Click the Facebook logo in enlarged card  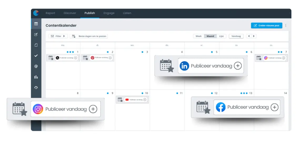click(221, 107)
